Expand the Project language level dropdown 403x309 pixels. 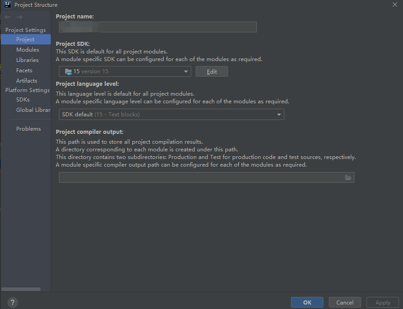[279, 115]
